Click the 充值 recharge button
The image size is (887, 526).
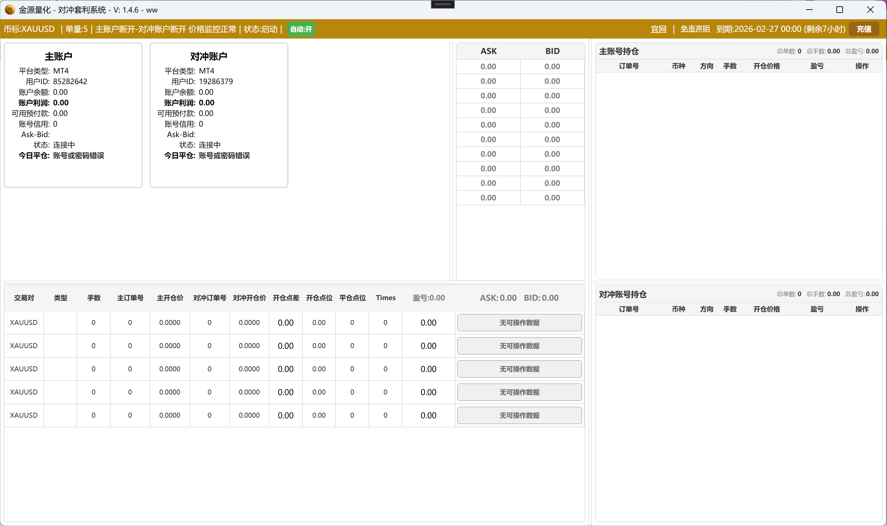click(863, 29)
